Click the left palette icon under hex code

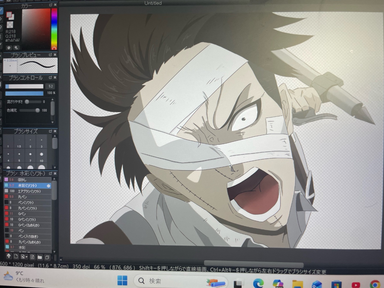[9, 48]
